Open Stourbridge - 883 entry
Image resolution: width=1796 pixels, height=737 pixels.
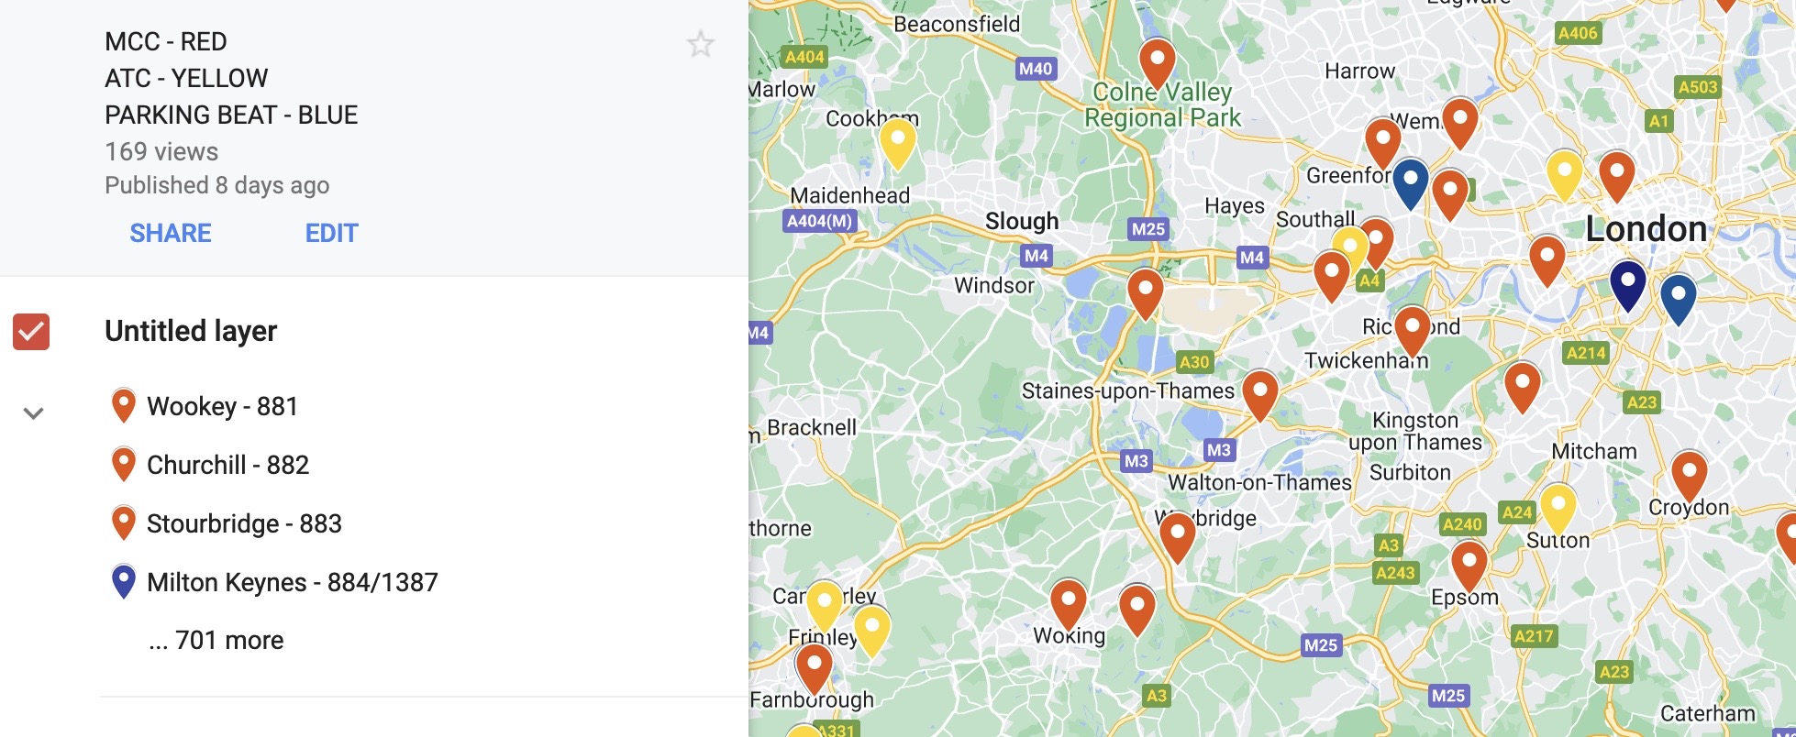click(244, 523)
